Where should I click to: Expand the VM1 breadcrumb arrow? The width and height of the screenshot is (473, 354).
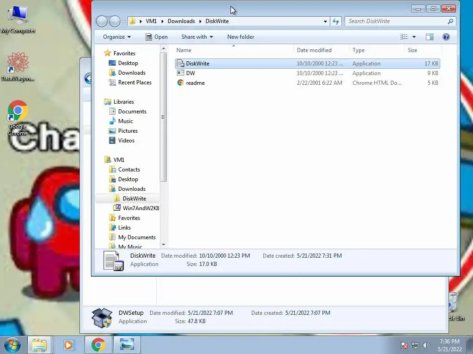162,21
